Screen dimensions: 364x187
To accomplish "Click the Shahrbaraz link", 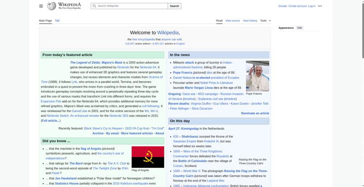I will (x=190, y=137).
